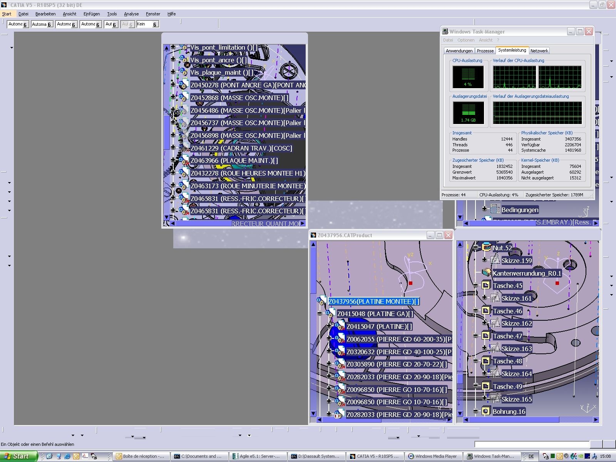The image size is (616, 462).
Task: Click the pocket feature icon of Tasche.47
Action: tap(486, 336)
